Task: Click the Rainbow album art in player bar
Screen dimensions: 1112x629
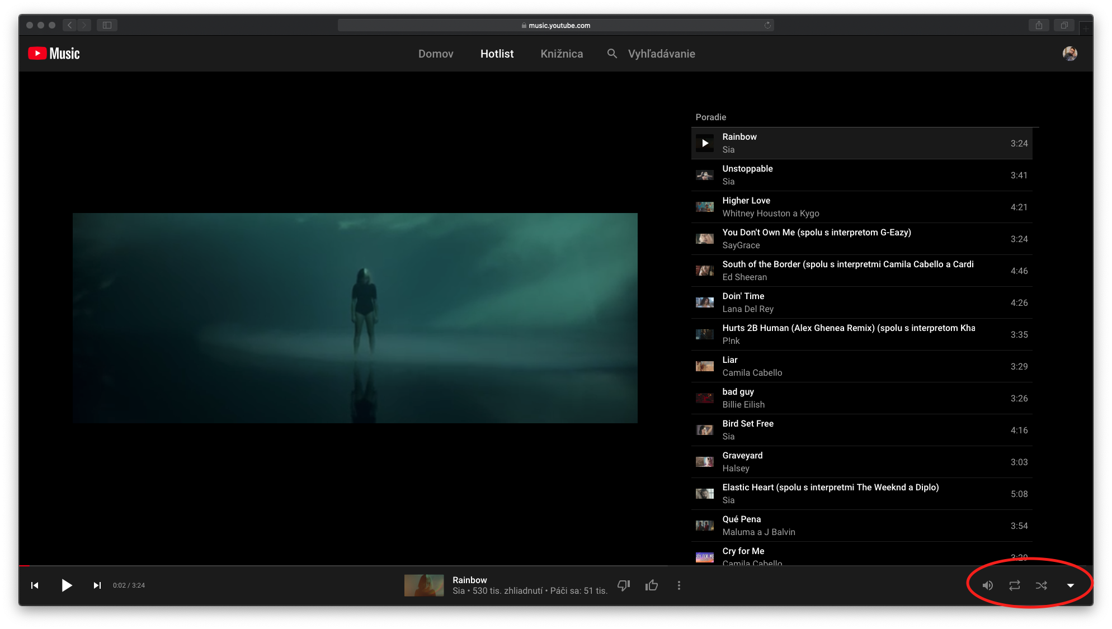Action: (x=424, y=585)
